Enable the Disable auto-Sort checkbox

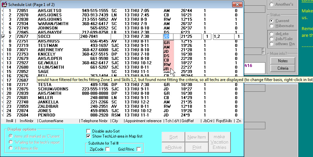(89, 131)
